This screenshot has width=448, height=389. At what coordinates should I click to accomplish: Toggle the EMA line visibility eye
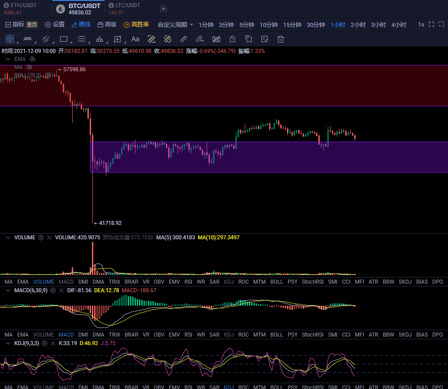point(32,59)
